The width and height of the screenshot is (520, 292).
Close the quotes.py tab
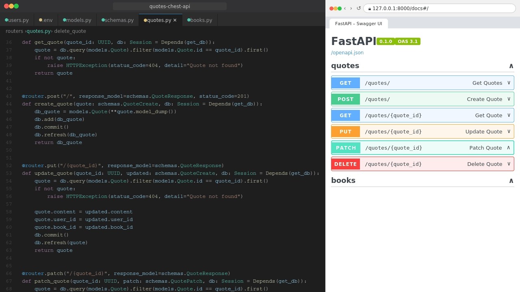pyautogui.click(x=175, y=20)
